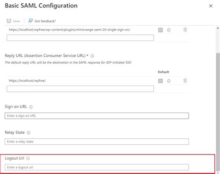Toggle default checkbox for localhost/wpfree reply URL

tap(161, 81)
